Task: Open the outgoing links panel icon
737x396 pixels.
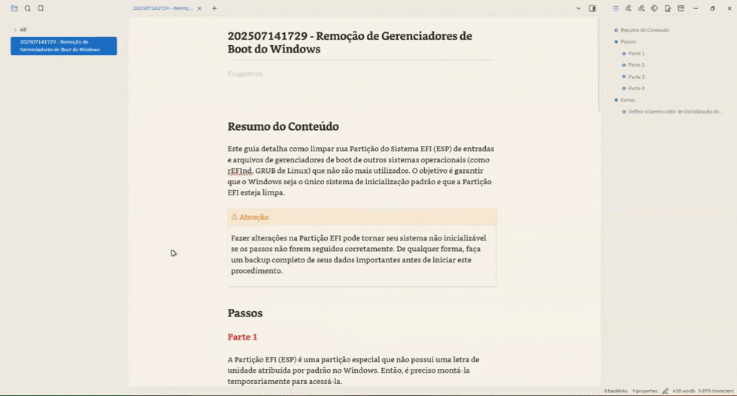Action: click(641, 8)
